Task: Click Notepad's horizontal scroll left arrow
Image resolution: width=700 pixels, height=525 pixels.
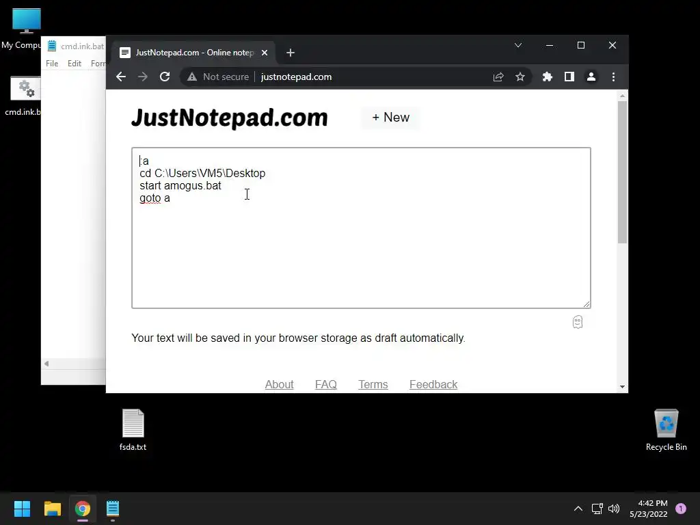Action: (x=46, y=364)
